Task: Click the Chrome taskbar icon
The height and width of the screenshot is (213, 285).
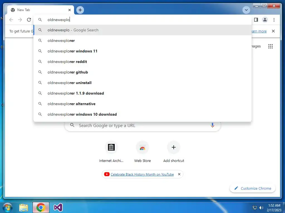Action: pos(41,207)
